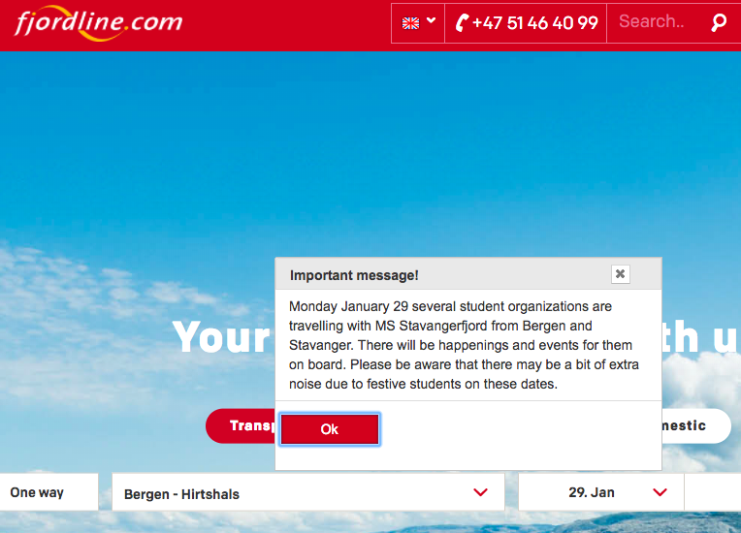Image resolution: width=741 pixels, height=533 pixels.
Task: Select the UK flag language icon
Action: pos(410,23)
